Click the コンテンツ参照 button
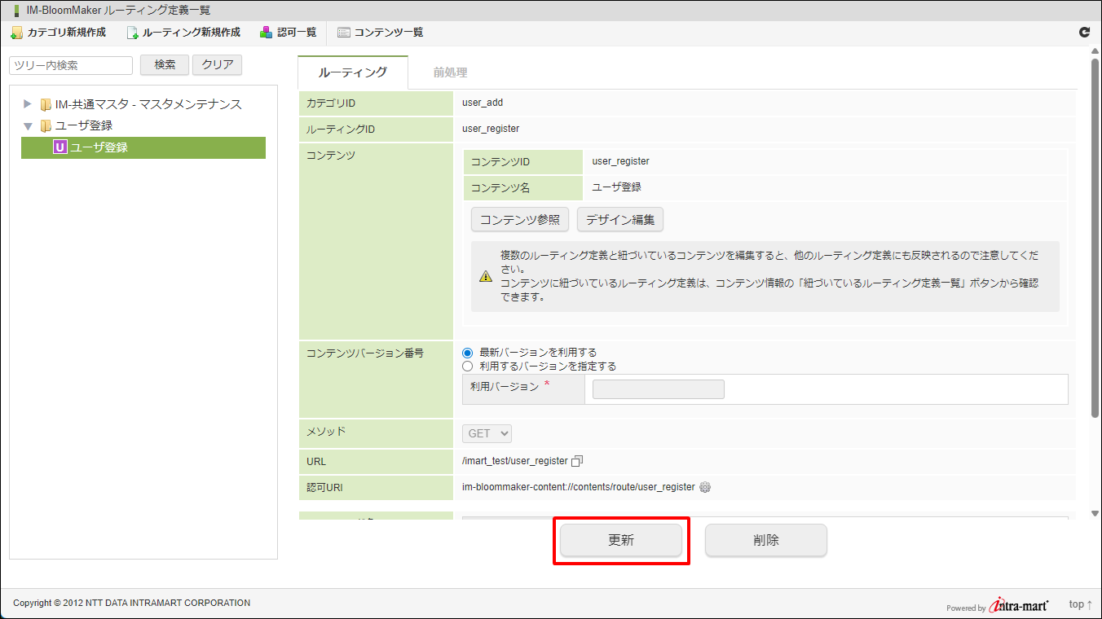Screen dimensions: 1102x619 pyautogui.click(x=520, y=219)
